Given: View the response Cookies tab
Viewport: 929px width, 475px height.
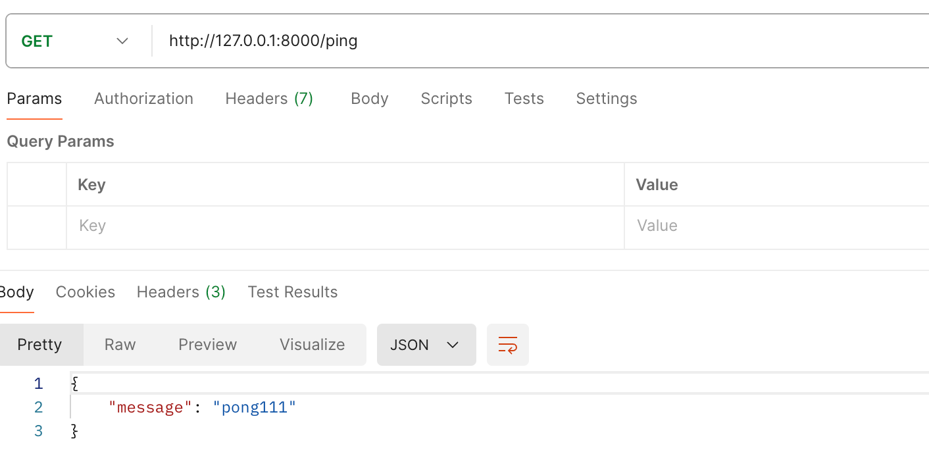Looking at the screenshot, I should tap(85, 291).
